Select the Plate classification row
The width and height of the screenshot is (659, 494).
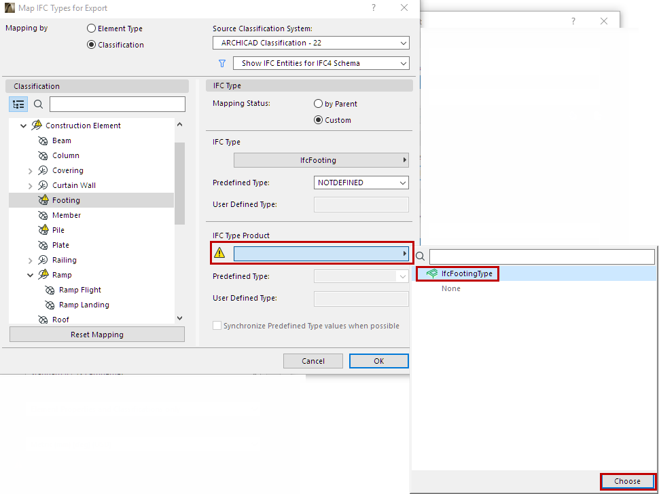pos(91,245)
